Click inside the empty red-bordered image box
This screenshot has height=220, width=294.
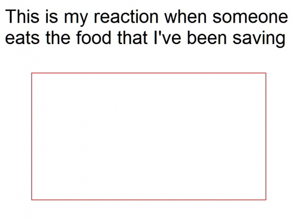click(149, 136)
